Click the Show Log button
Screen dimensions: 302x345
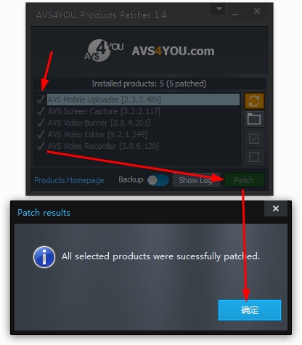point(196,180)
